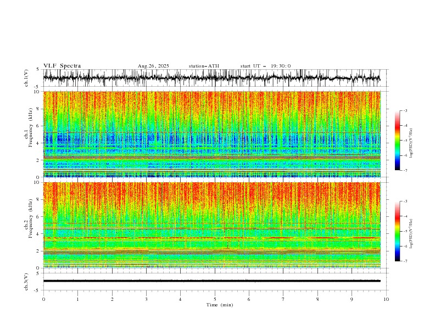Click the time axis tick label '1'
The height and width of the screenshot is (336, 435).
(x=77, y=299)
